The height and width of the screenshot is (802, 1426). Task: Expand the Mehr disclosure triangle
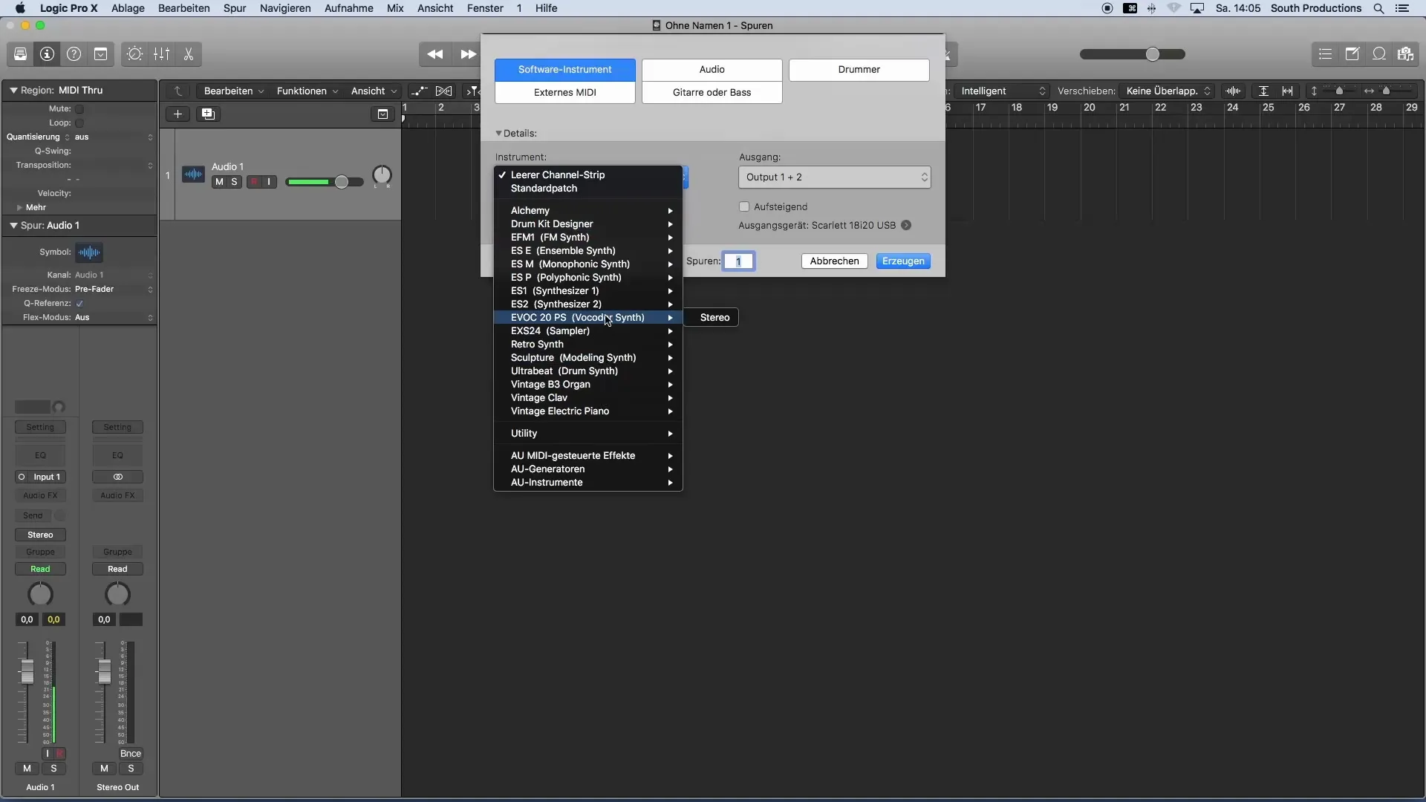pyautogui.click(x=19, y=207)
